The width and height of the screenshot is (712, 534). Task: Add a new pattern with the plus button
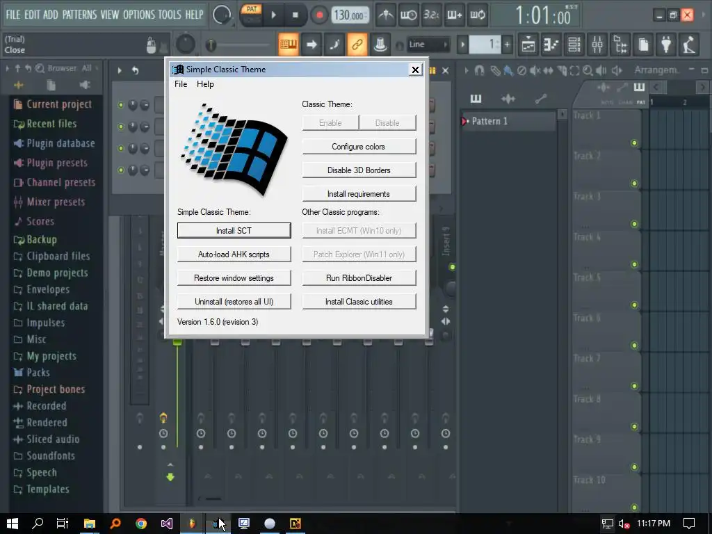click(507, 44)
